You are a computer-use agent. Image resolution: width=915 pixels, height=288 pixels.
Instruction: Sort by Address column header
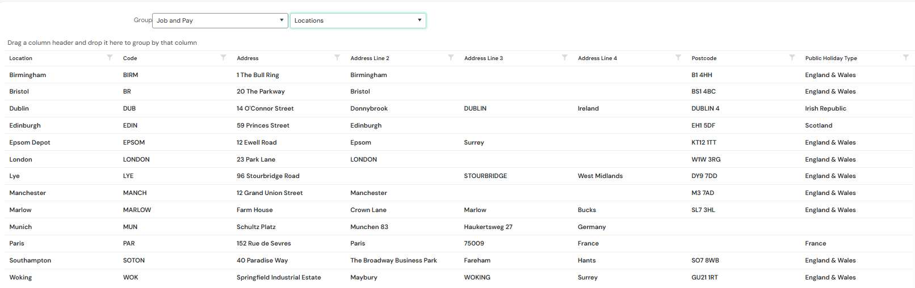click(247, 58)
